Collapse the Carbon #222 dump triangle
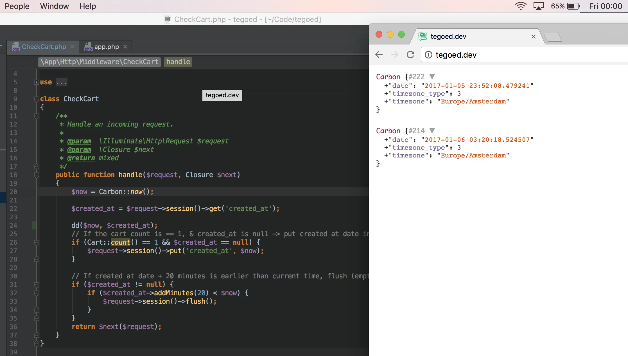 [x=432, y=76]
